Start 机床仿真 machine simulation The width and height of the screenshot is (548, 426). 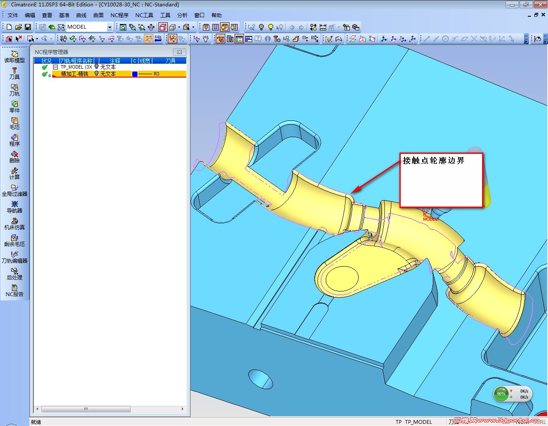(x=15, y=224)
